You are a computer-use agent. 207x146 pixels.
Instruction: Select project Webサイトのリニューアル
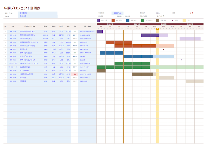[x=29, y=64]
